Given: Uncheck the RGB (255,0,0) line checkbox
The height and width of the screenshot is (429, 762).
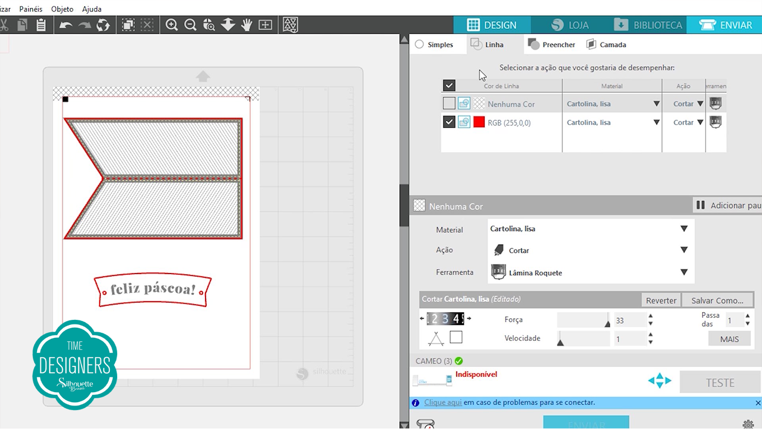Looking at the screenshot, I should [449, 122].
